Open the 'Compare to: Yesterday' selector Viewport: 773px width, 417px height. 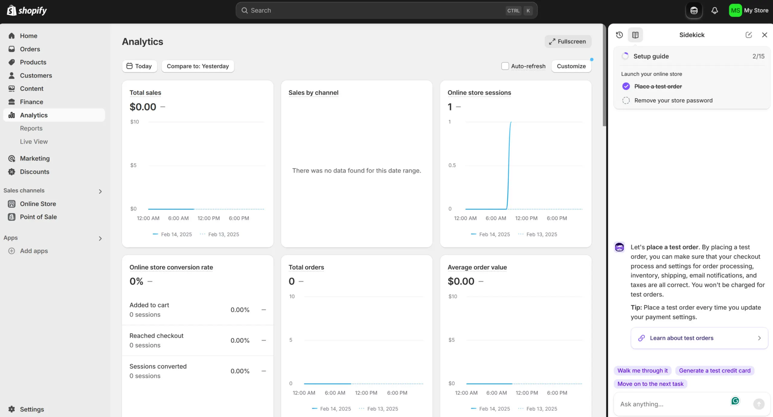(x=197, y=66)
